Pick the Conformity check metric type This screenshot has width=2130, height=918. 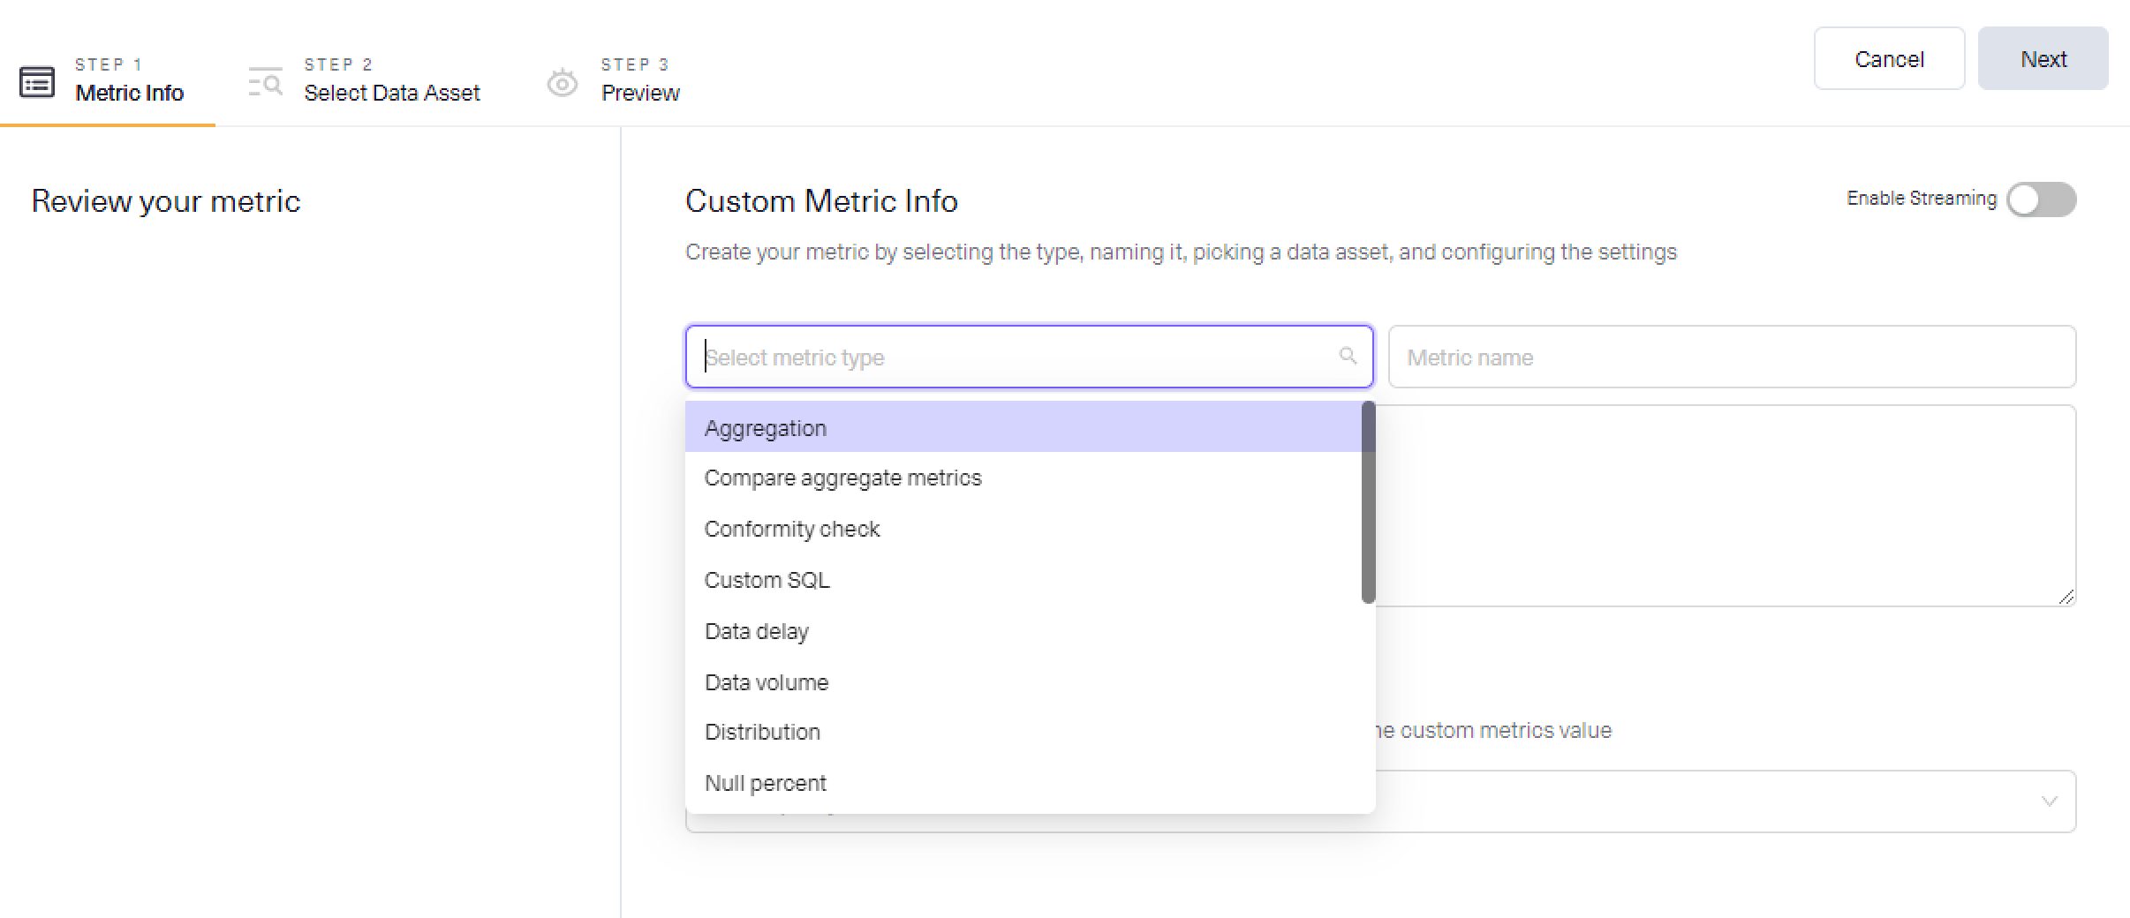[792, 529]
